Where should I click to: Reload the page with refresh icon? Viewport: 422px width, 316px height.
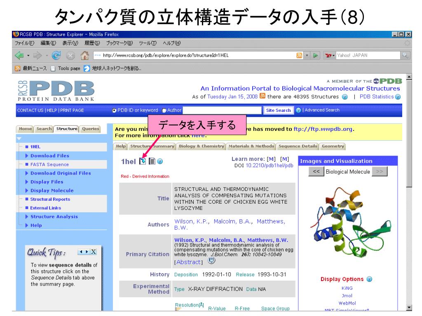56,56
